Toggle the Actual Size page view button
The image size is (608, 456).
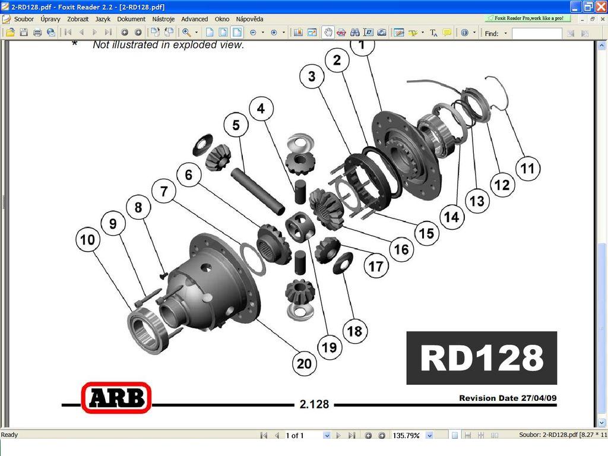pyautogui.click(x=210, y=33)
